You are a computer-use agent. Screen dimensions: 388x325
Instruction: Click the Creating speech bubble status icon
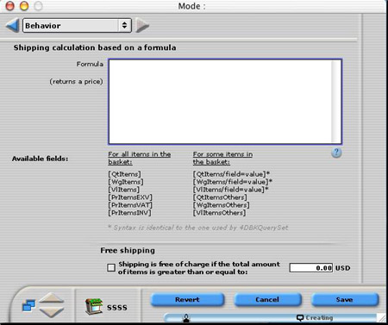pyautogui.click(x=300, y=317)
